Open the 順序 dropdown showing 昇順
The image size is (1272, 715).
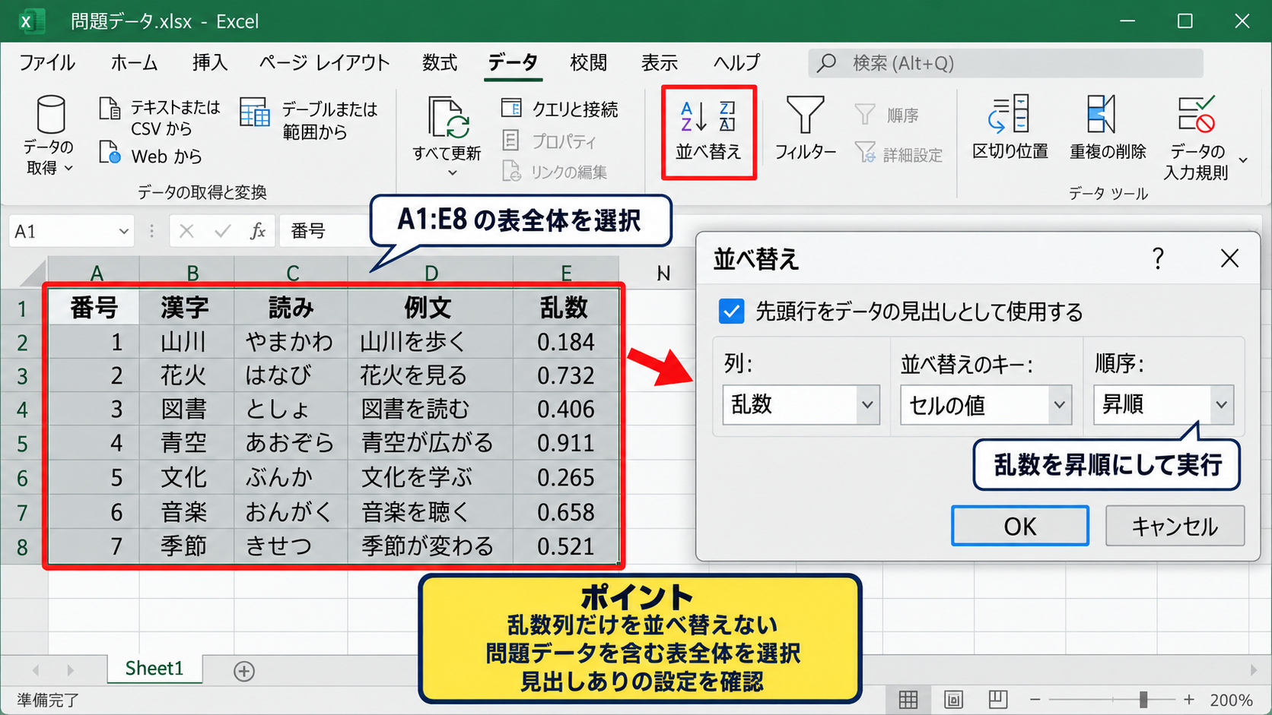(1163, 404)
